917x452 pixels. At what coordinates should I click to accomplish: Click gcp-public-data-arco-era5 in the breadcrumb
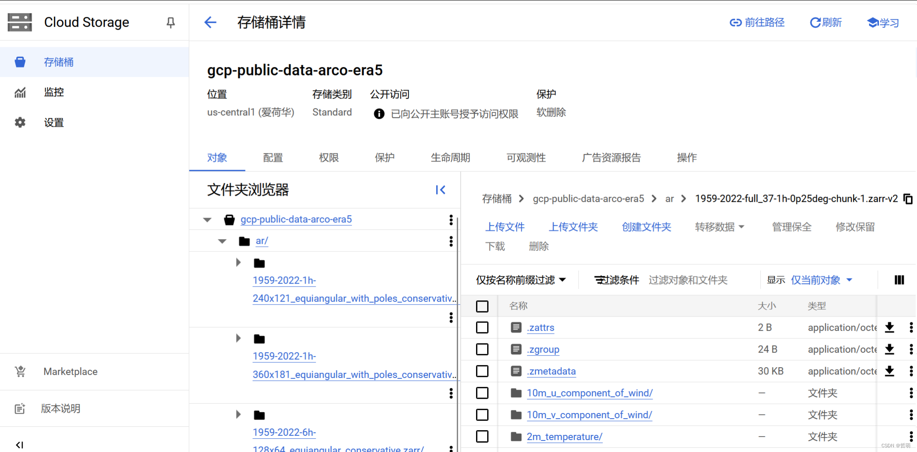tap(588, 199)
